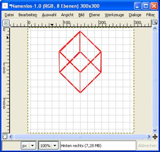Click the vertical scrollbar down arrow
Viewport: 160px width, 152px height.
[155, 130]
